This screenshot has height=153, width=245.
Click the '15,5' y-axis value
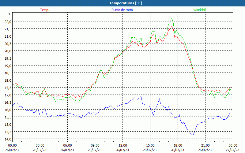[x=8, y=117]
